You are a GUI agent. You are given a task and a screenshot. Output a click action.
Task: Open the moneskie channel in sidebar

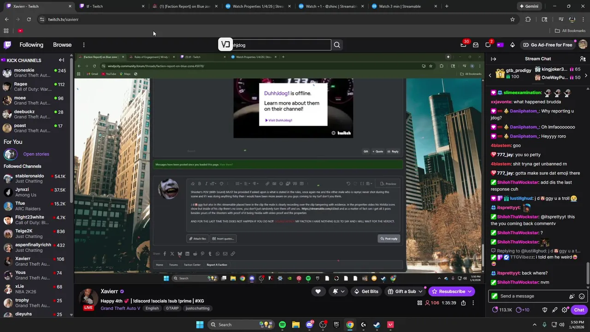coord(35,72)
